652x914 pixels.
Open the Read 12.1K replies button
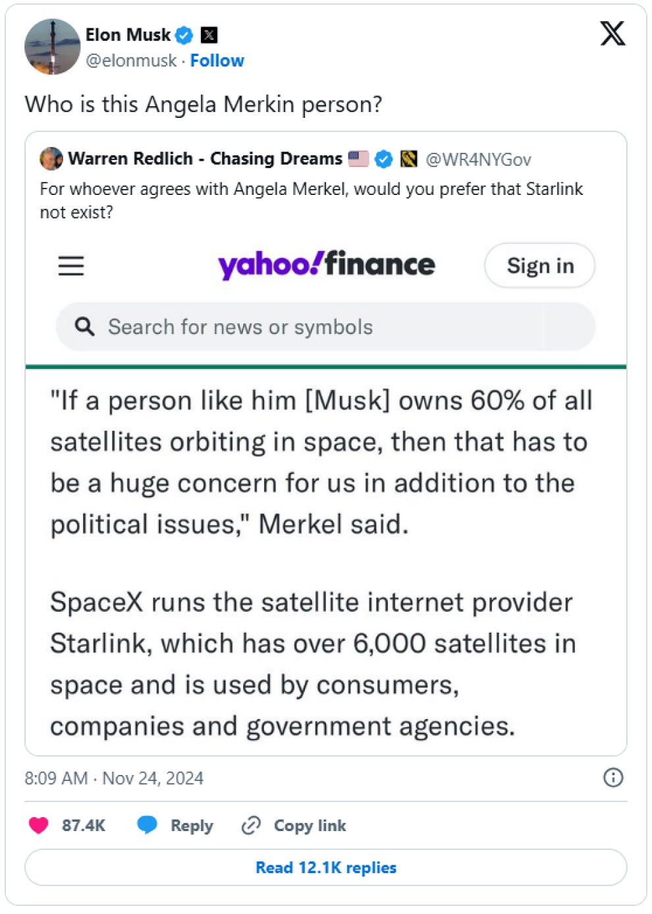(x=325, y=867)
